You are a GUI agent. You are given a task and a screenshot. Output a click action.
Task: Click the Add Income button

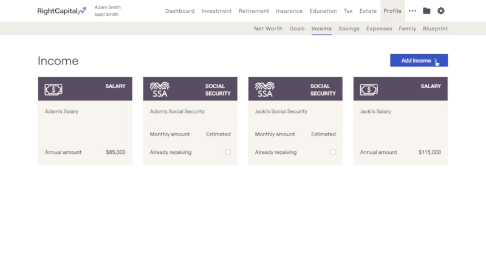click(x=419, y=61)
